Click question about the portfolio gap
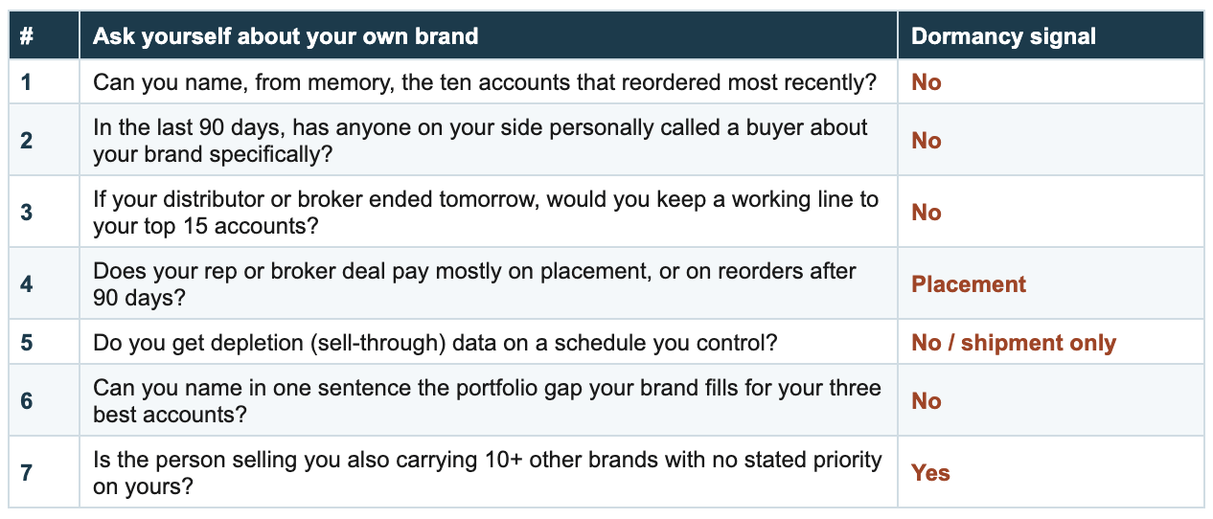1213x519 pixels. coord(485,400)
